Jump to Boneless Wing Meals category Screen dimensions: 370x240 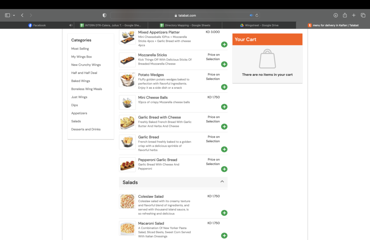pos(87,89)
